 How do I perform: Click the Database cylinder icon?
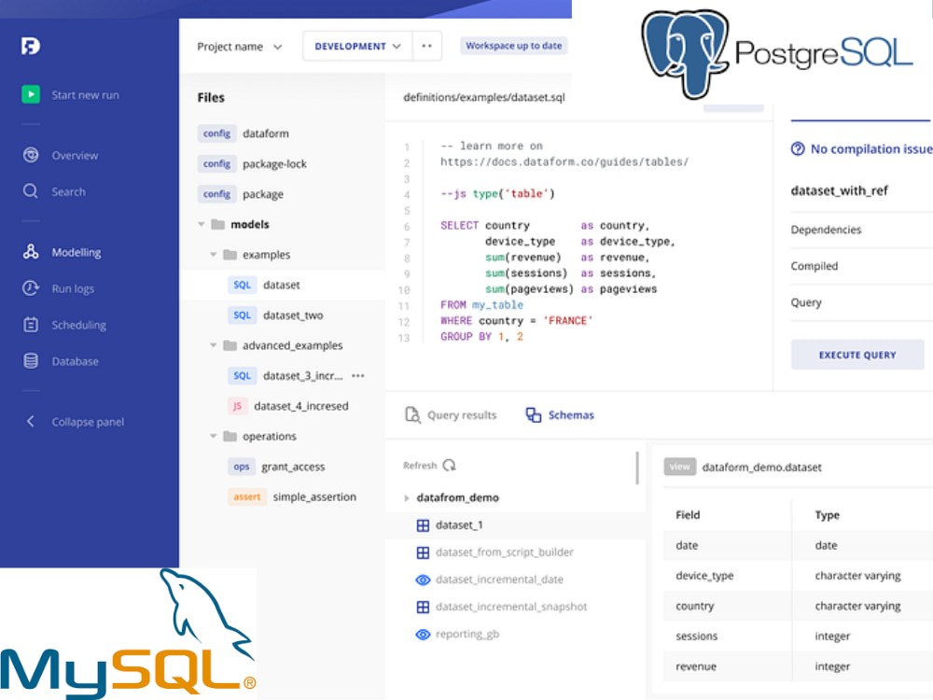[31, 360]
